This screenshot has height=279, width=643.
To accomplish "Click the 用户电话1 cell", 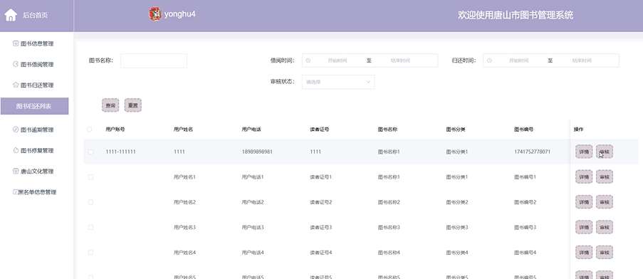I will 253,177.
